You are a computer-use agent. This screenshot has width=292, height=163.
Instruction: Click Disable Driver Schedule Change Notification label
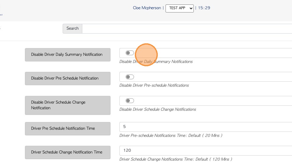(x=68, y=105)
